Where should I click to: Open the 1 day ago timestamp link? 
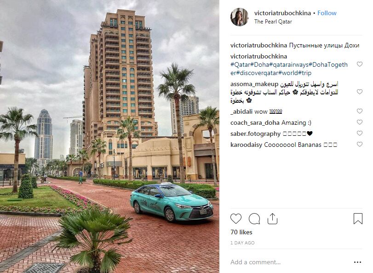242,243
